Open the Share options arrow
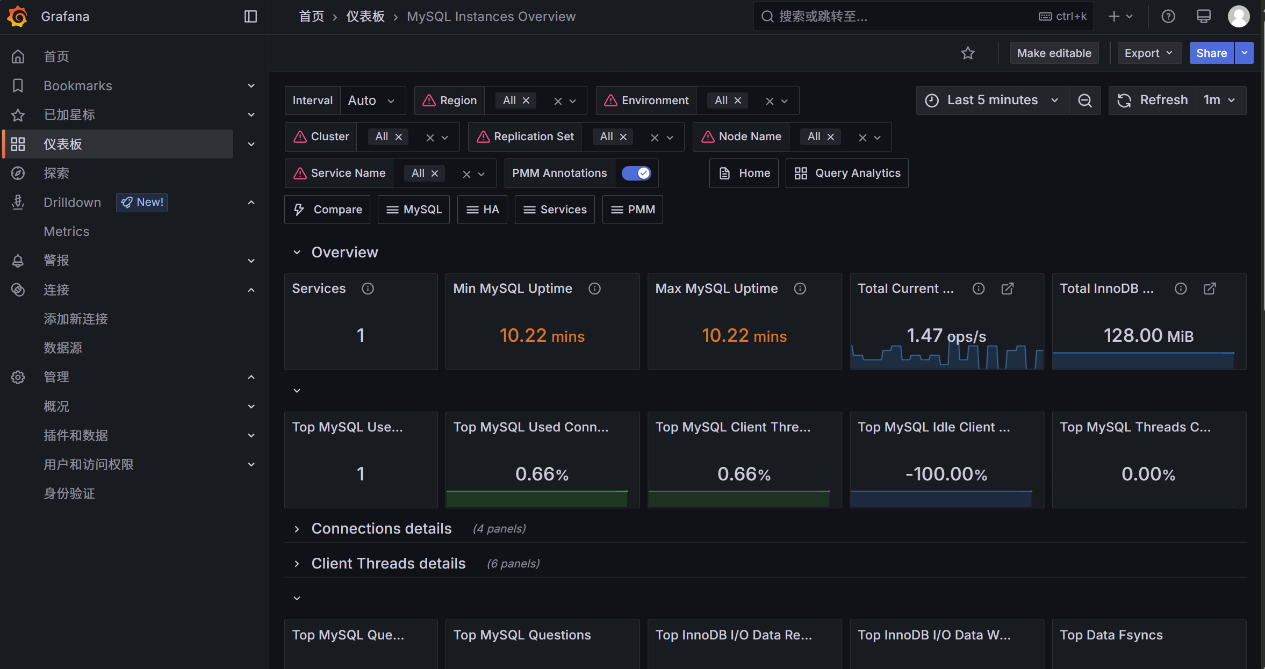The image size is (1265, 669). click(x=1244, y=53)
